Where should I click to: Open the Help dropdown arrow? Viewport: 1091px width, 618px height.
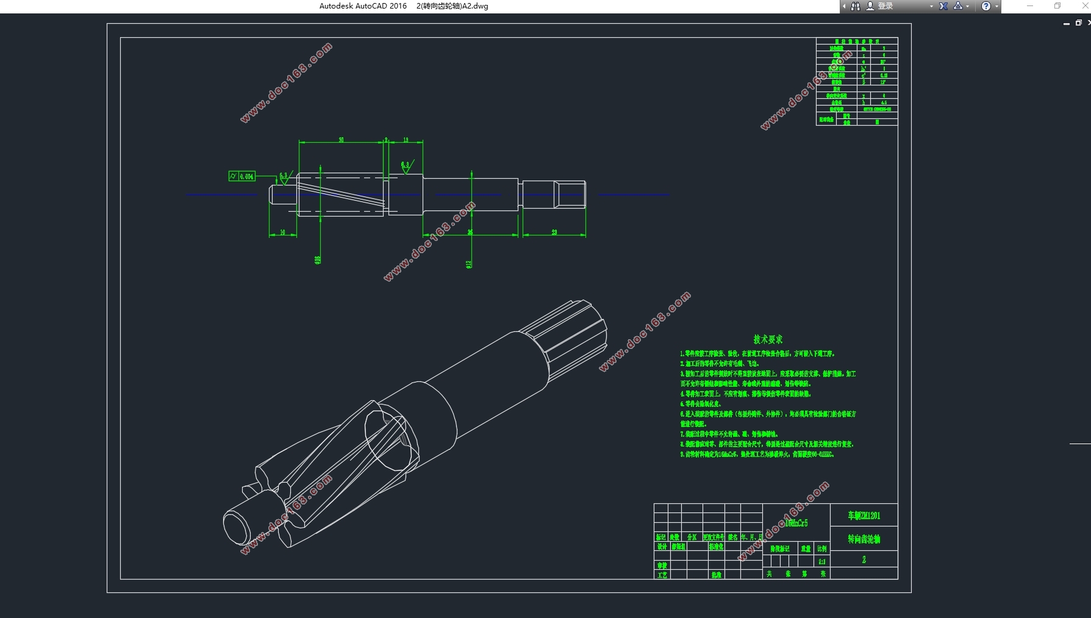pyautogui.click(x=997, y=6)
